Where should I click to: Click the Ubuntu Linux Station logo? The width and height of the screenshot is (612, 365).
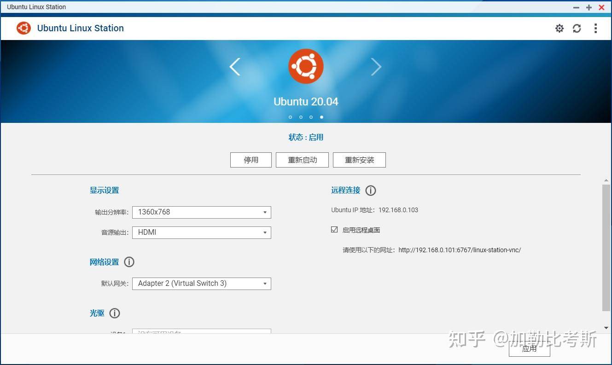pos(23,28)
